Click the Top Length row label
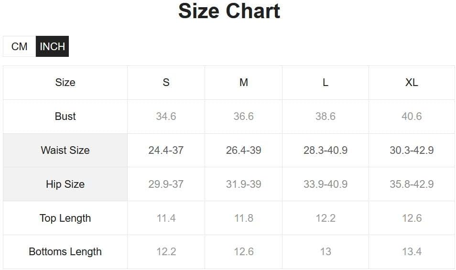Viewport: 456px width, 270px height. 65,218
